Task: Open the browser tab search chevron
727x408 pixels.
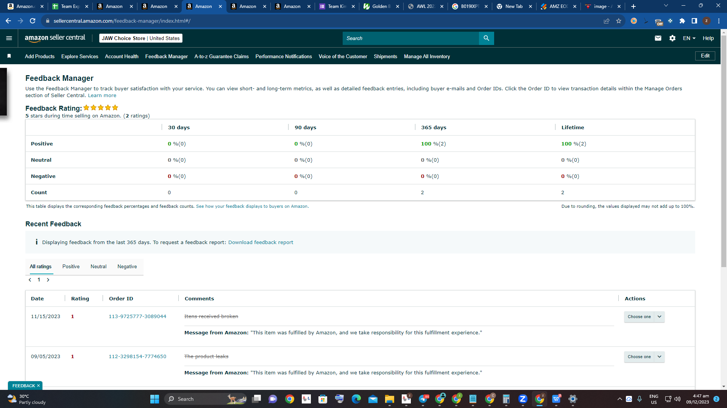Action: point(666,6)
